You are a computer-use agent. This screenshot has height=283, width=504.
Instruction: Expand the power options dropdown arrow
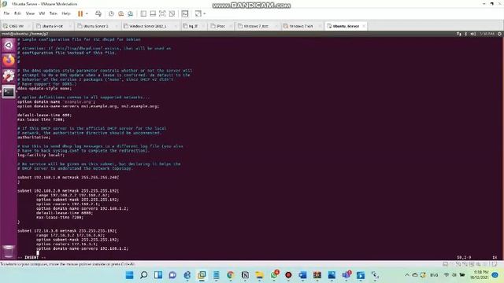[x=87, y=13]
